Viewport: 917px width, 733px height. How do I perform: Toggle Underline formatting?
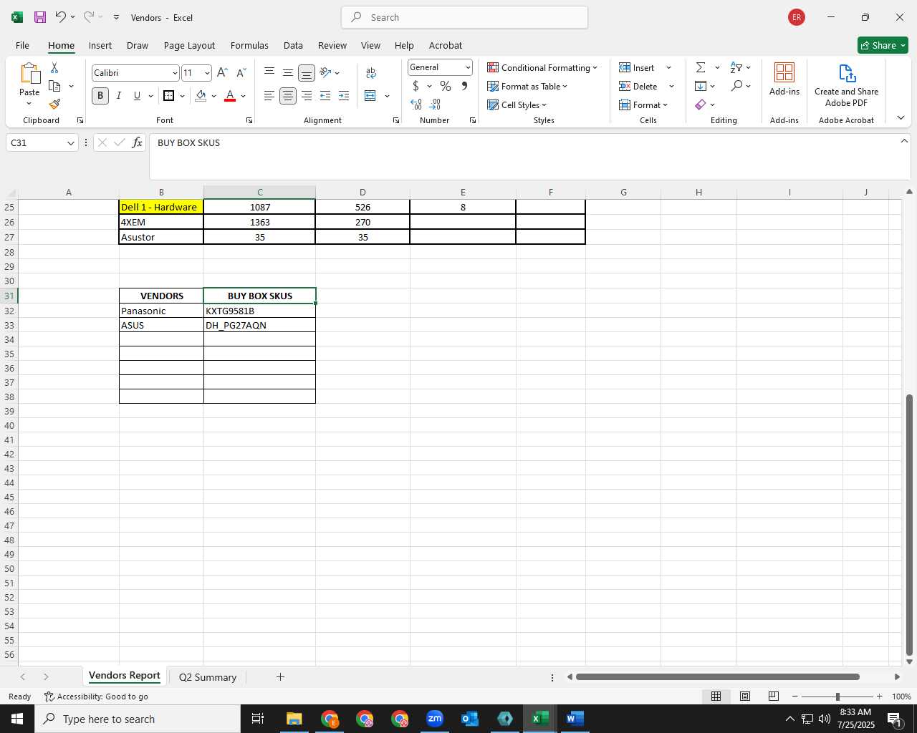(x=137, y=96)
